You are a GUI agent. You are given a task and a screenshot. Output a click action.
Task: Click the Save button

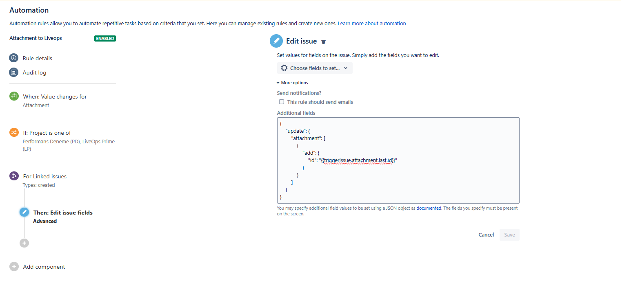pyautogui.click(x=509, y=235)
